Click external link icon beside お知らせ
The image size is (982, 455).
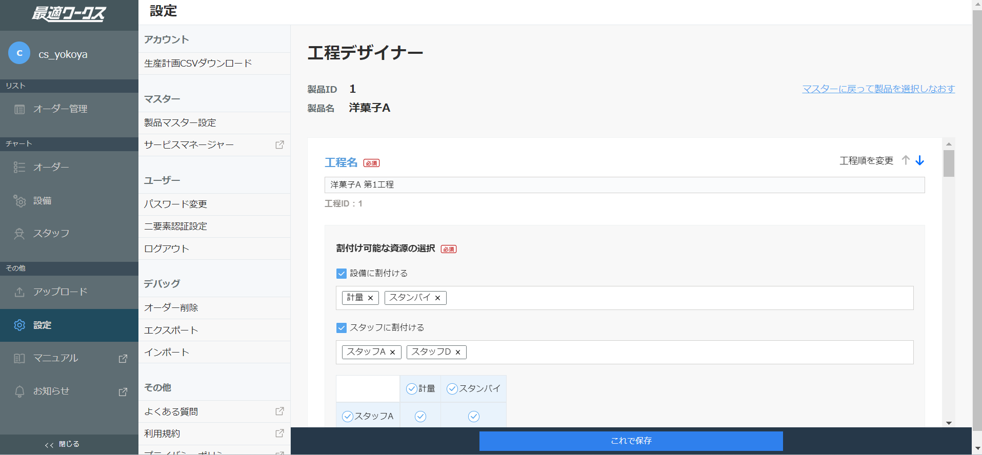click(123, 391)
